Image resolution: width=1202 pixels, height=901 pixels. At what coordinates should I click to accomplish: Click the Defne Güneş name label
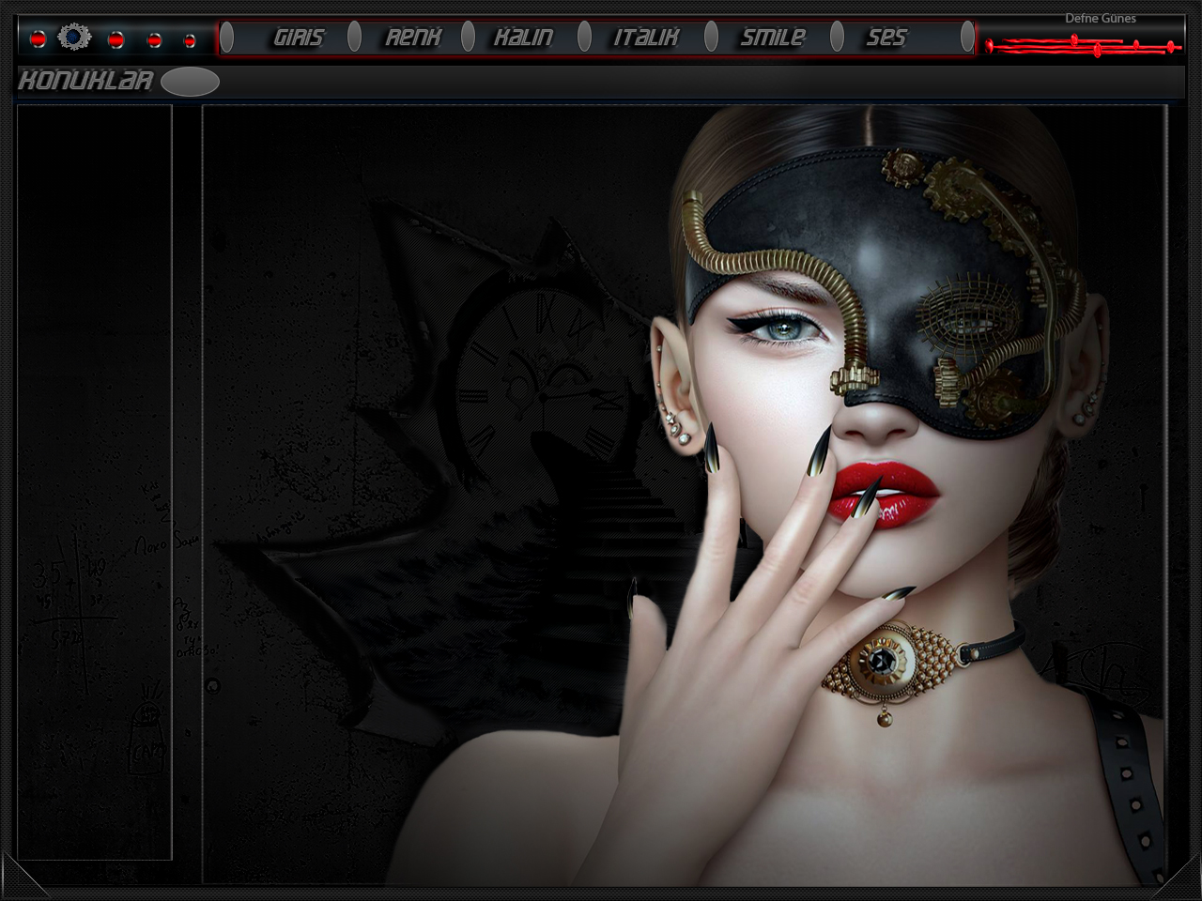(x=1100, y=18)
